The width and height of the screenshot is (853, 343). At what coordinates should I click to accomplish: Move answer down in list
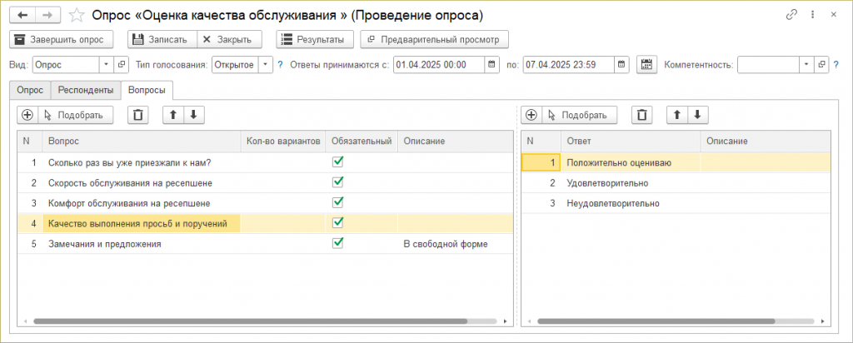(697, 115)
